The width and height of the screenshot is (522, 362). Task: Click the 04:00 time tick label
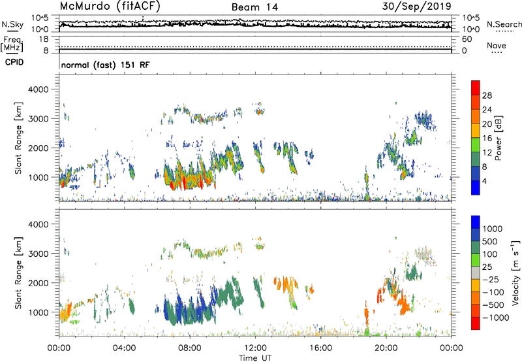pos(124,348)
